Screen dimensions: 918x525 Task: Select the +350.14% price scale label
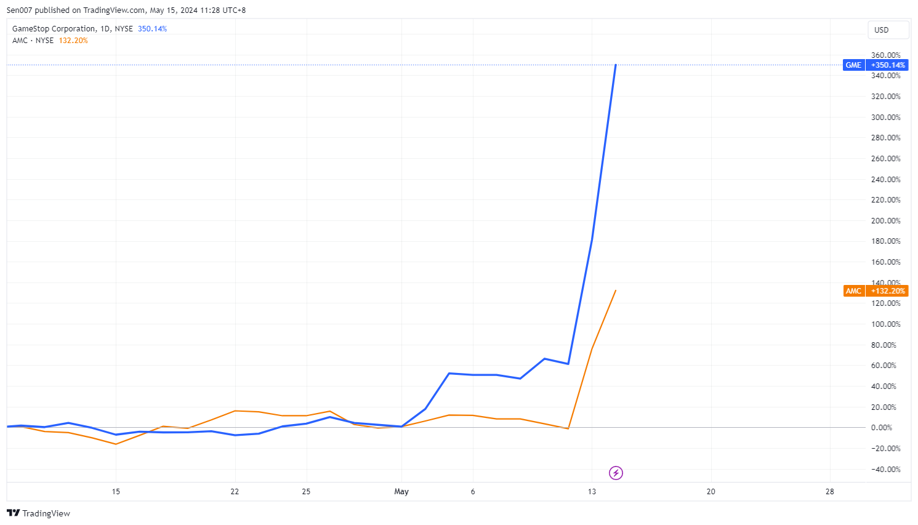(x=887, y=65)
